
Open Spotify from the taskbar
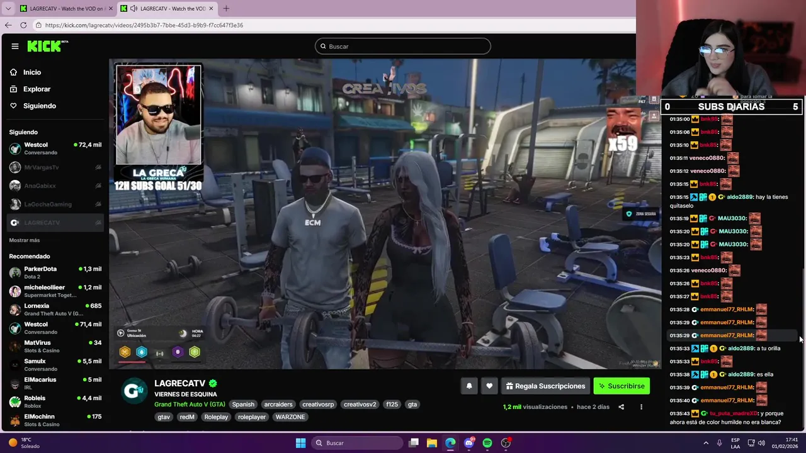coord(487,443)
